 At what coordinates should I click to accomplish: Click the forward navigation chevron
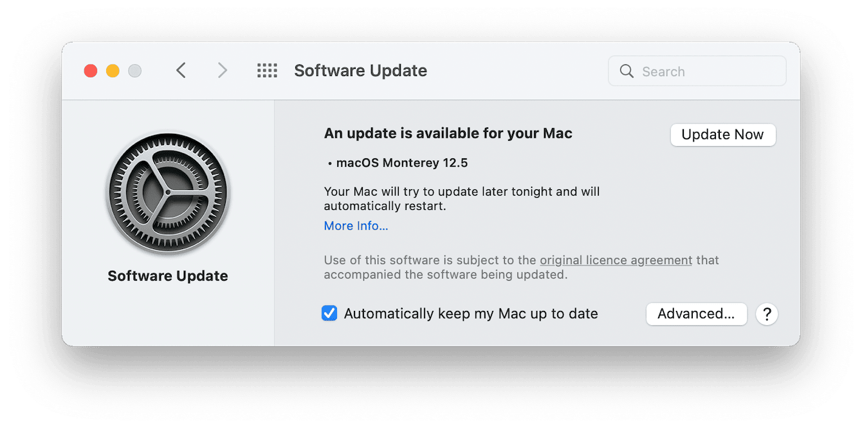(x=222, y=71)
